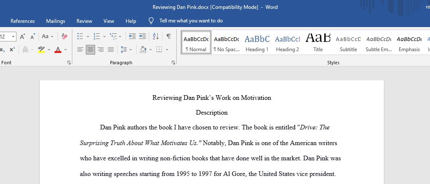Image resolution: width=430 pixels, height=184 pixels.
Task: Apply numbered list formatting
Action: click(x=96, y=36)
